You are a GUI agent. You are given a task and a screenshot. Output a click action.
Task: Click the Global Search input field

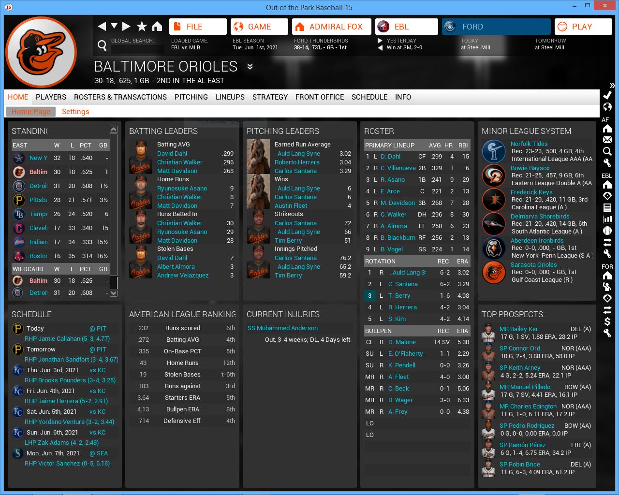138,49
